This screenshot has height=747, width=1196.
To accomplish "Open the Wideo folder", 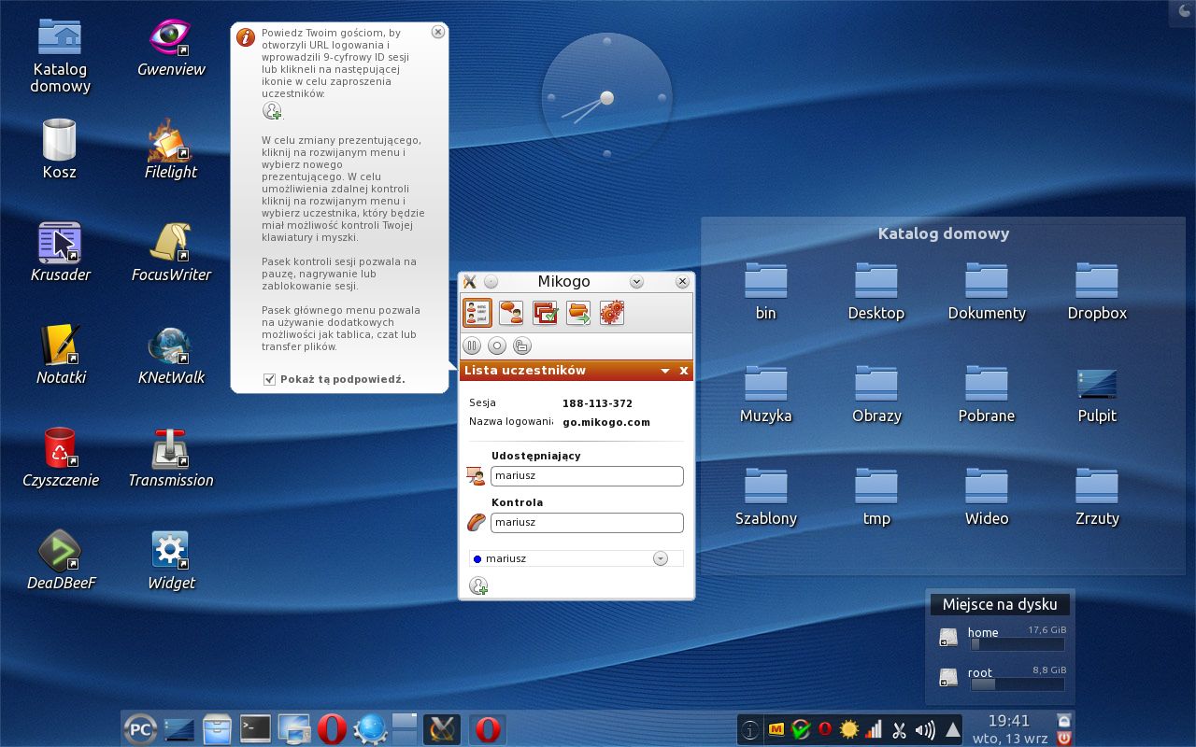I will click(987, 497).
